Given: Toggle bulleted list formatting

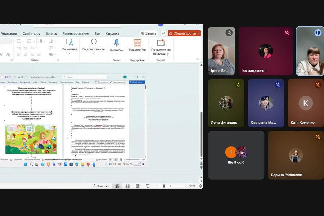Looking at the screenshot, I should point(19,40).
